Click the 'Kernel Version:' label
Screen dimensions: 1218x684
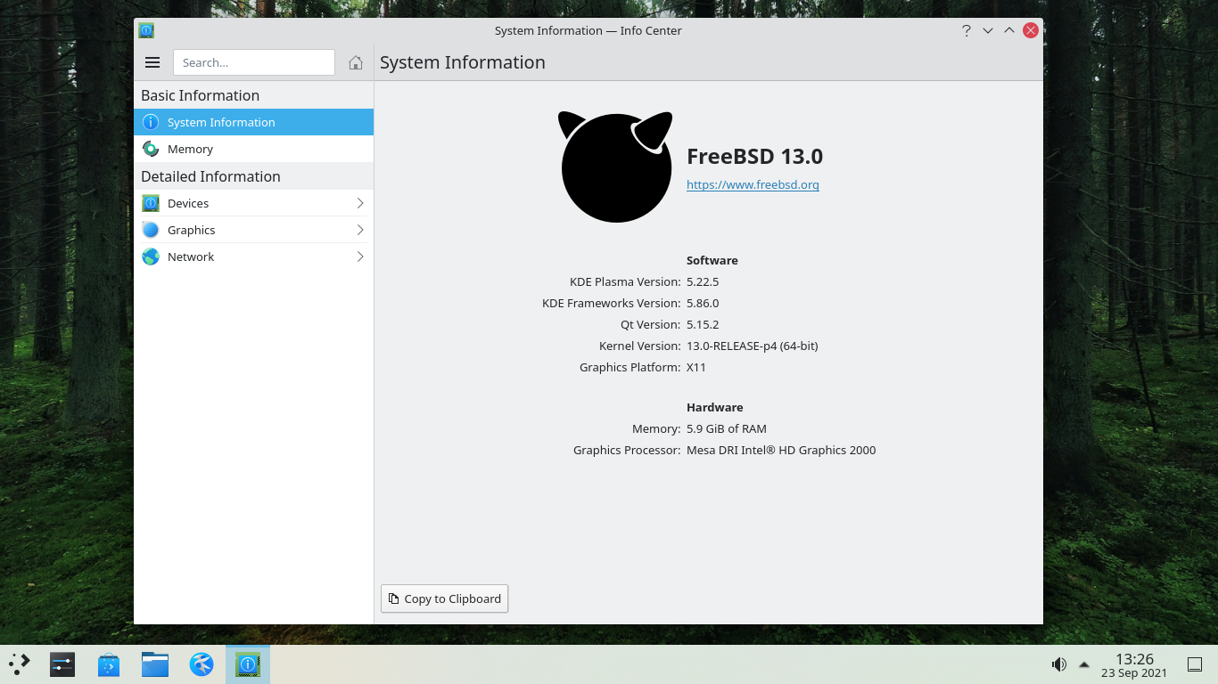tap(640, 346)
